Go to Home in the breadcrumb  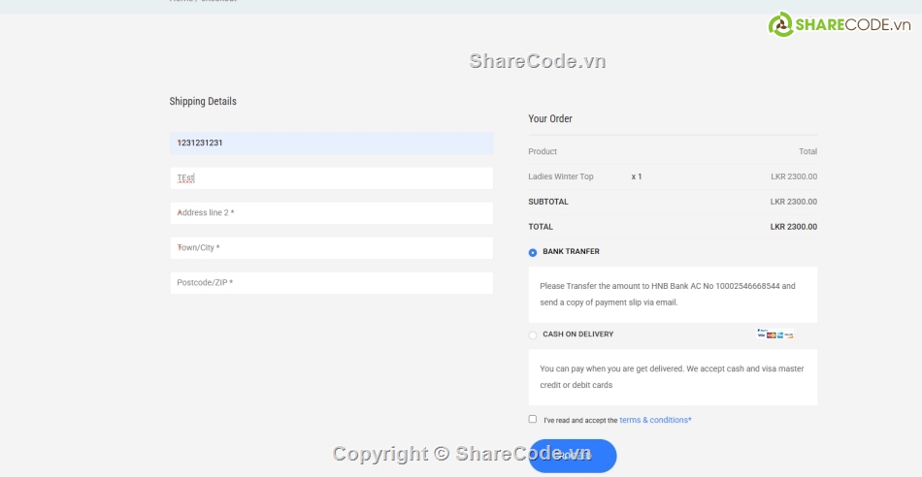181,1
